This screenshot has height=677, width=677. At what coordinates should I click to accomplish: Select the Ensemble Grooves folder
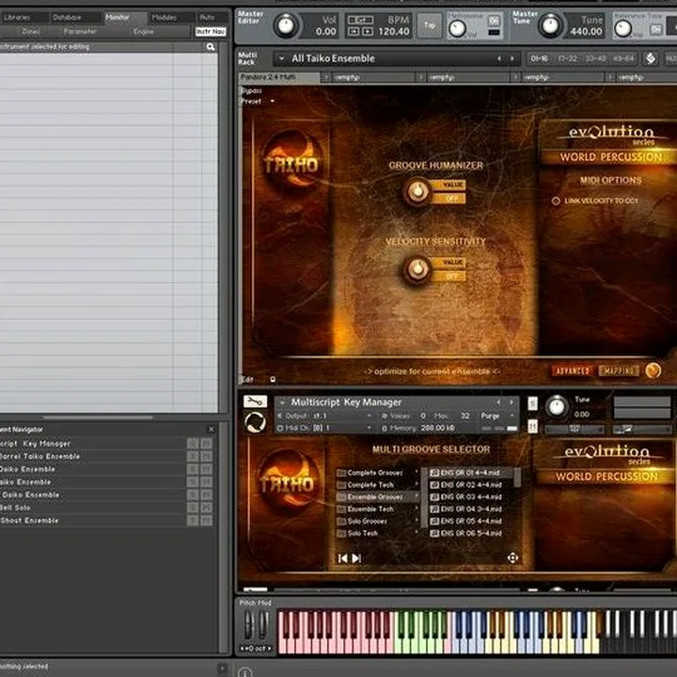(x=378, y=497)
